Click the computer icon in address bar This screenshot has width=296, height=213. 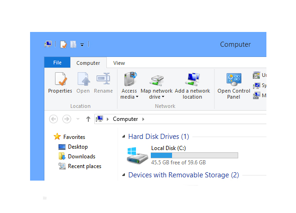99,119
